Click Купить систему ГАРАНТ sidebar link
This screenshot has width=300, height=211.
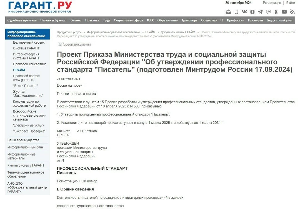click(x=26, y=165)
